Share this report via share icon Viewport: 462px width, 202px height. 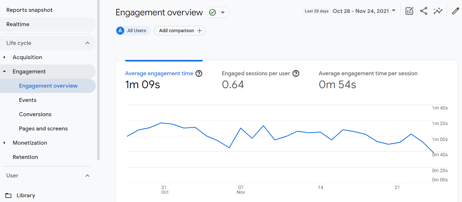424,11
